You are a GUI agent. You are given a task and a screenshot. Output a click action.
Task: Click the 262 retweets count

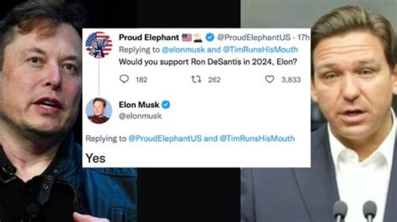tap(214, 80)
